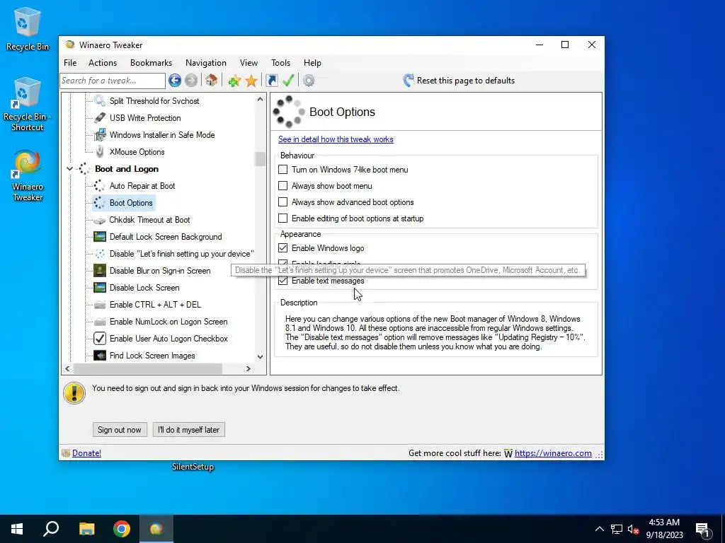Click the Chkdsk Timeout at Boot icon
This screenshot has width=725, height=543.
click(99, 221)
